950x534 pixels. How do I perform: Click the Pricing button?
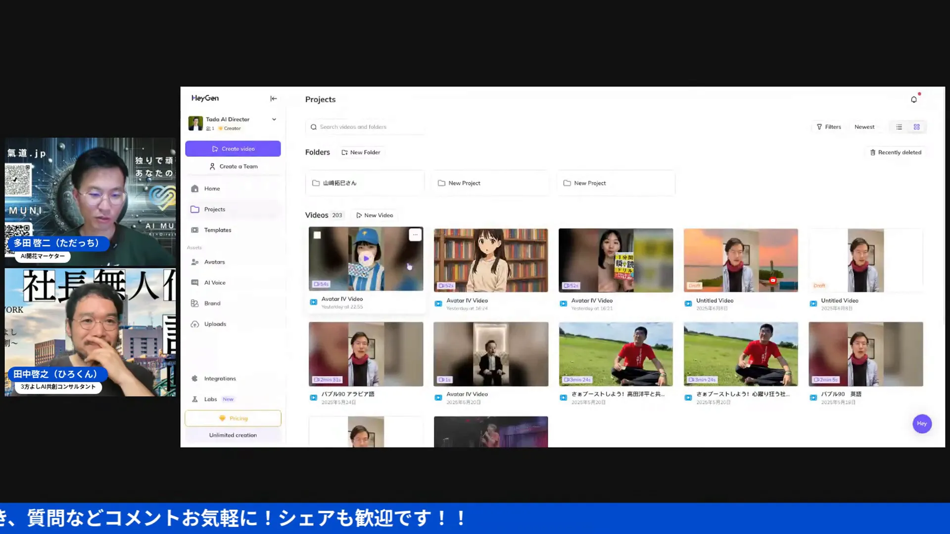click(233, 418)
